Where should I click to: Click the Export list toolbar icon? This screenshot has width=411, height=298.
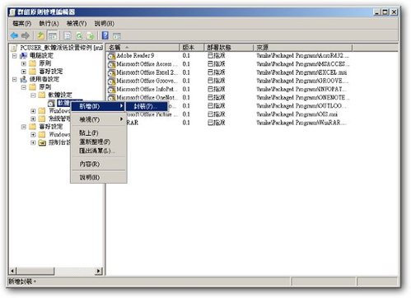(91, 35)
